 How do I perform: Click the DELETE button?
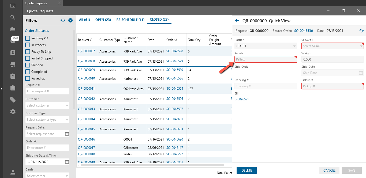247,171
